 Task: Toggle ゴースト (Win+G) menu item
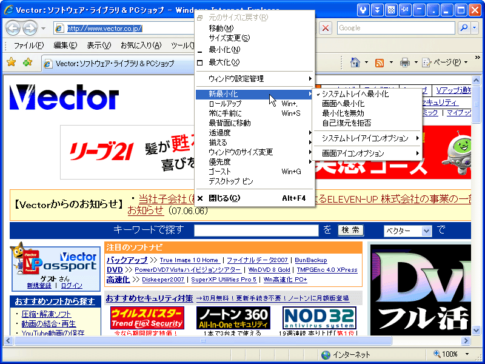tap(255, 172)
